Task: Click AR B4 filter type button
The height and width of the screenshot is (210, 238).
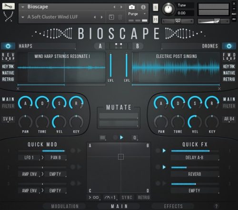Action: [229, 119]
